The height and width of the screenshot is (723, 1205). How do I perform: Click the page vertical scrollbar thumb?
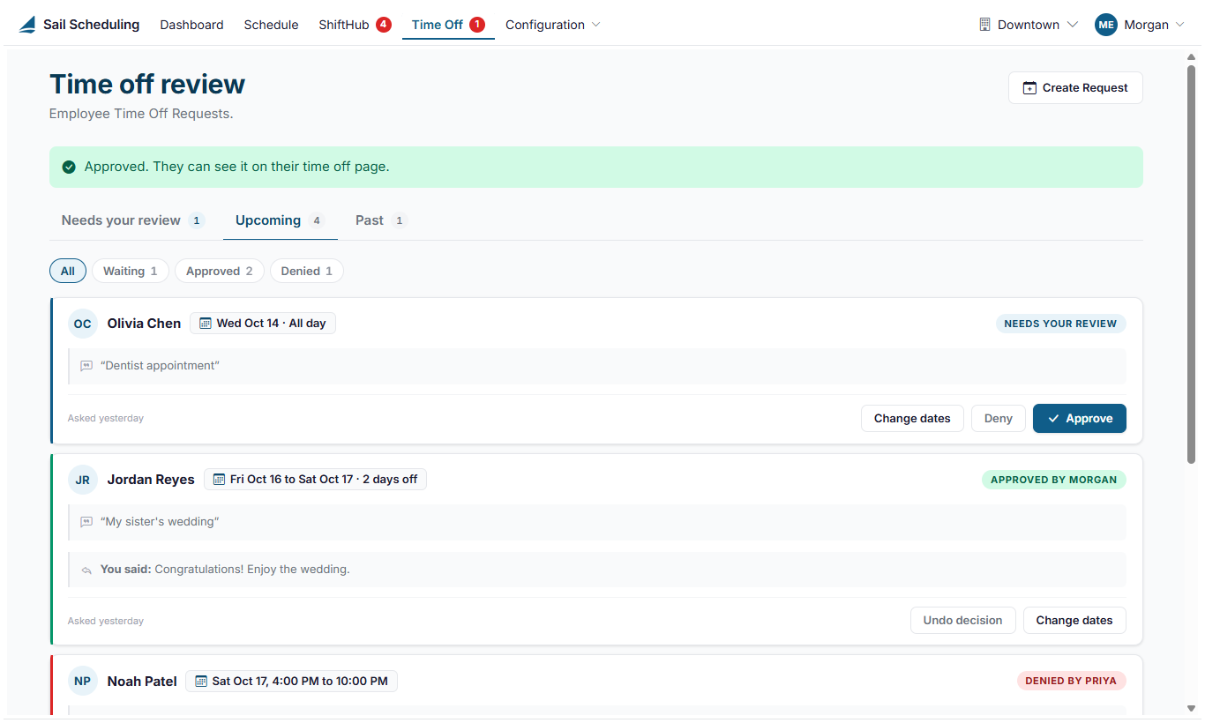[1192, 263]
